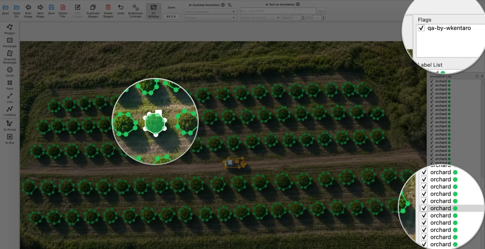Expand the Polygon output format dropdown
485x249 pixels.
point(210,18)
